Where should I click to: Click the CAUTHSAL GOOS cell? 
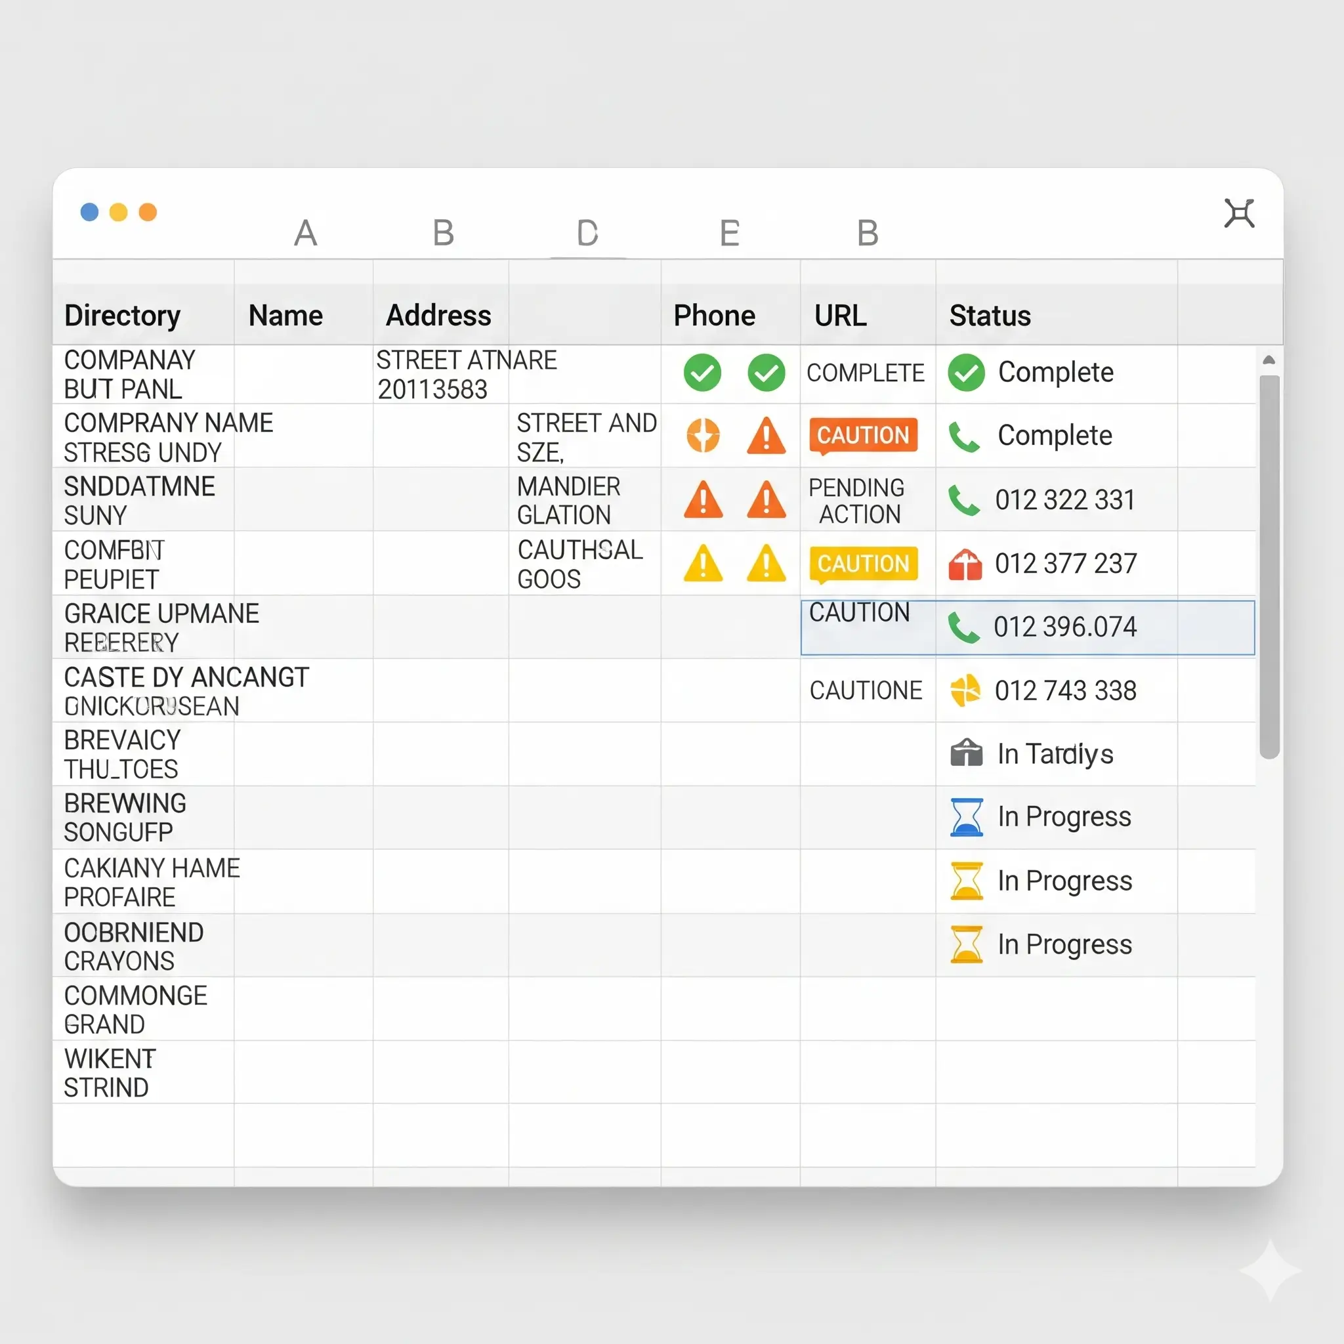click(585, 564)
